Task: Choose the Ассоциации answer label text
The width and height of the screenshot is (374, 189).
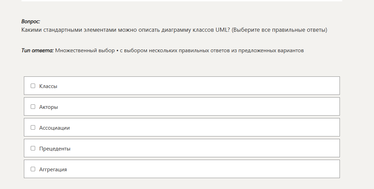Action: point(54,128)
